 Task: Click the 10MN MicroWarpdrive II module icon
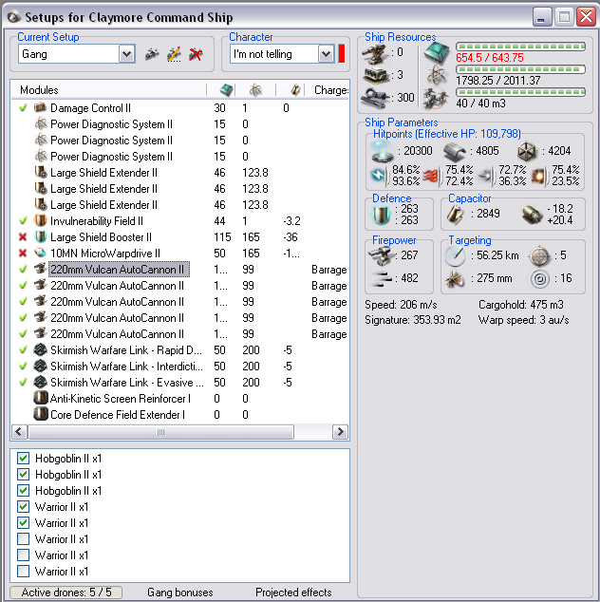(x=40, y=253)
